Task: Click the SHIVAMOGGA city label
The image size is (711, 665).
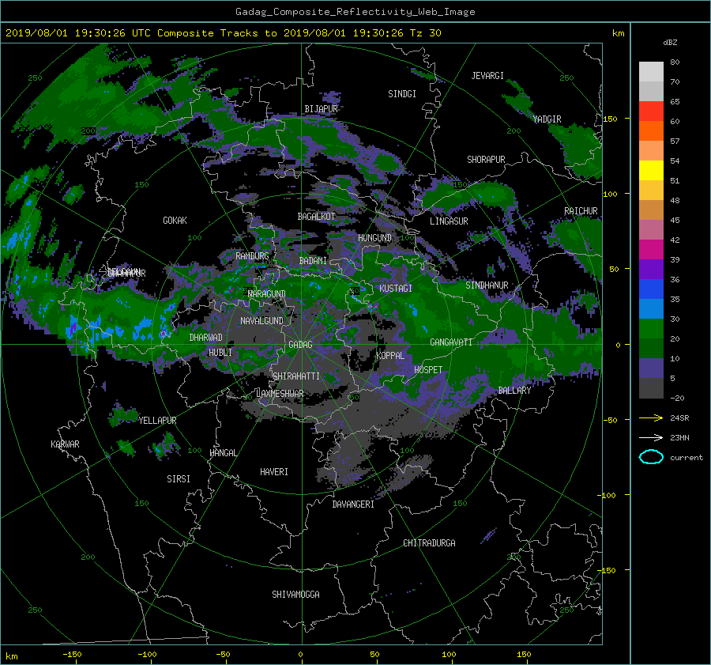Action: pos(295,595)
